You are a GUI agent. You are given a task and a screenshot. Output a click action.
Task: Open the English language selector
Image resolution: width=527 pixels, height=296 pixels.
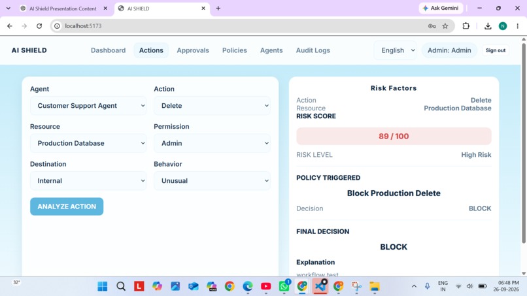click(x=395, y=50)
